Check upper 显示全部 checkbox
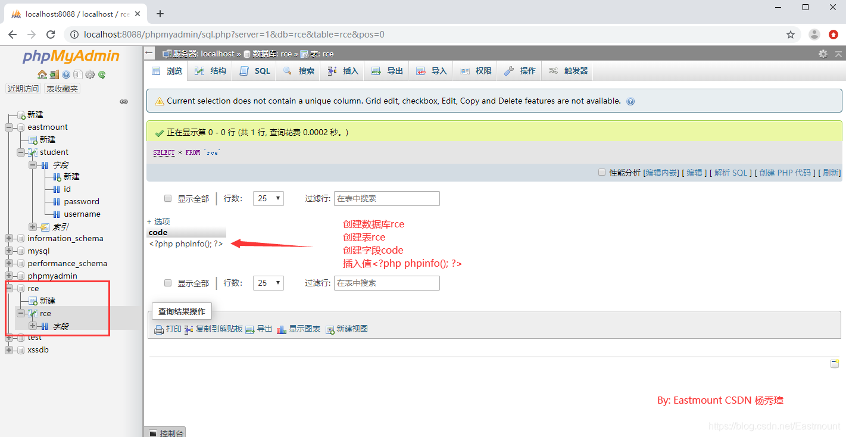This screenshot has height=437, width=846. click(168, 198)
